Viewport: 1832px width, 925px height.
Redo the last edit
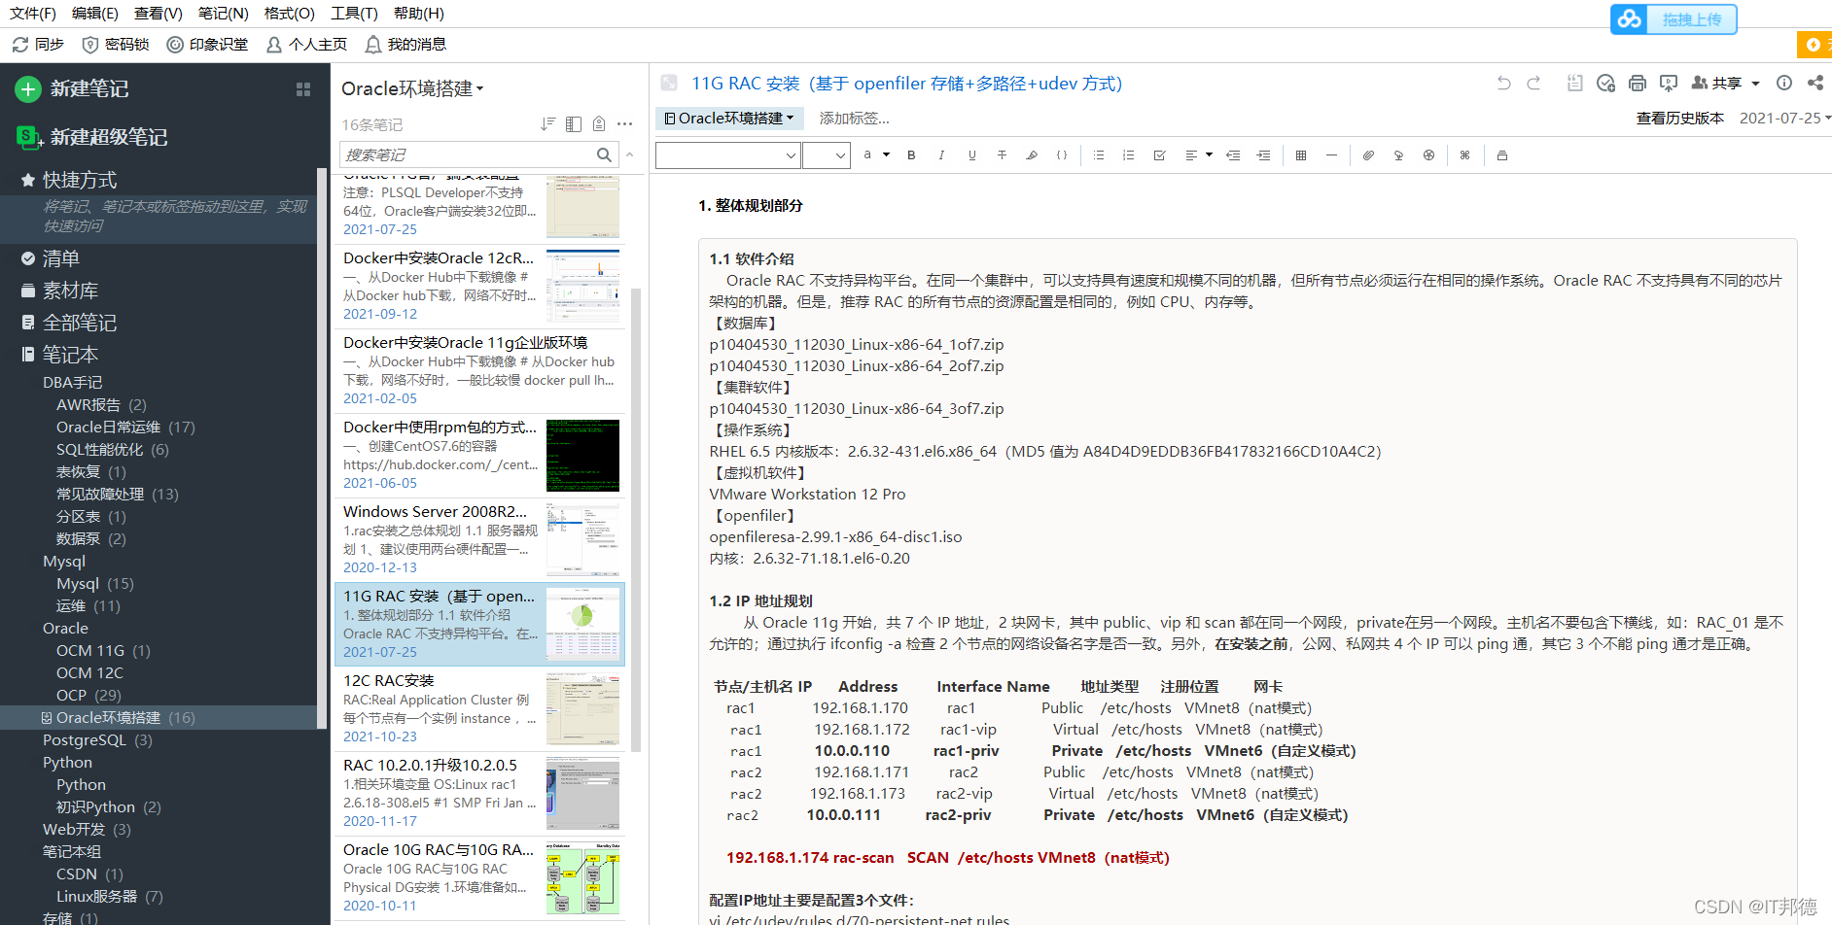pos(1533,84)
